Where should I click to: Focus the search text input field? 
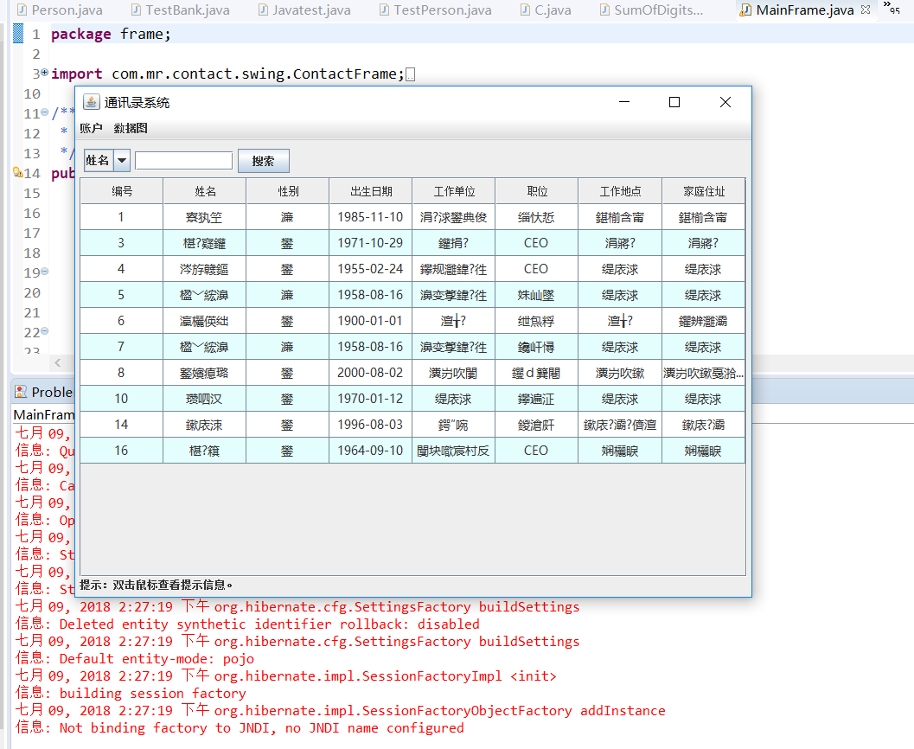click(183, 160)
